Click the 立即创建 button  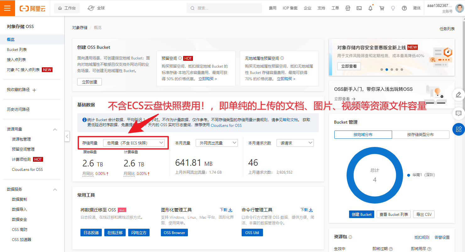(x=90, y=82)
